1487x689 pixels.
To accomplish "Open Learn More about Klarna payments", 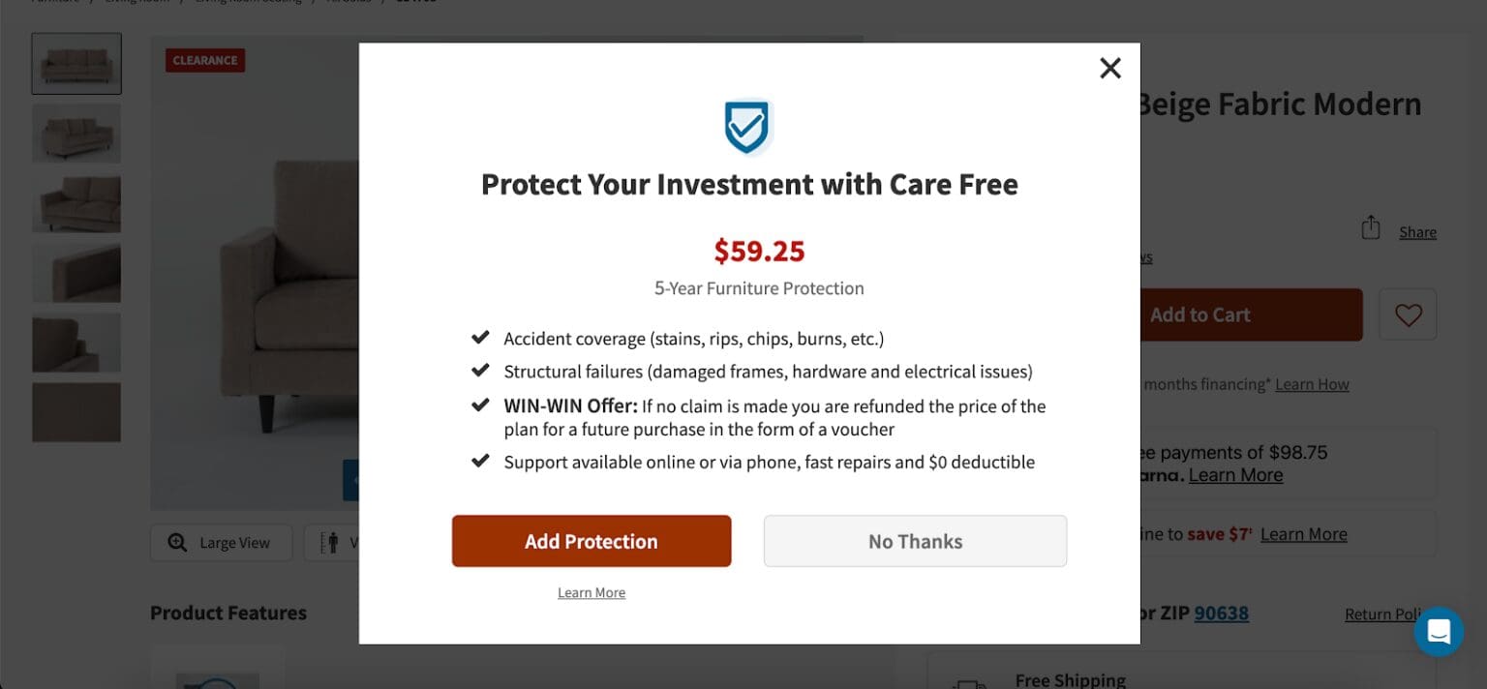I will (x=1235, y=475).
